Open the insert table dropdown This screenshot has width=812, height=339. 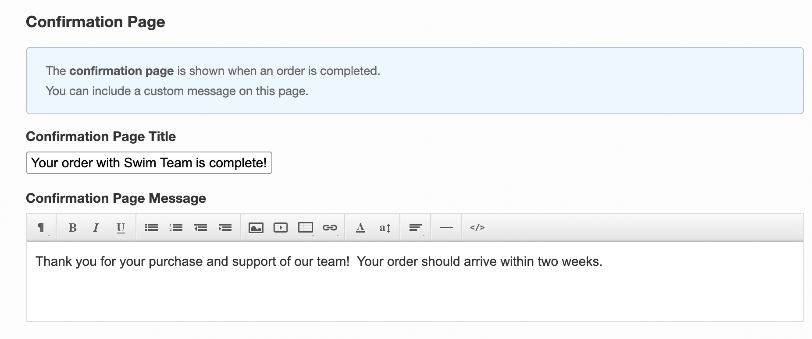click(306, 227)
